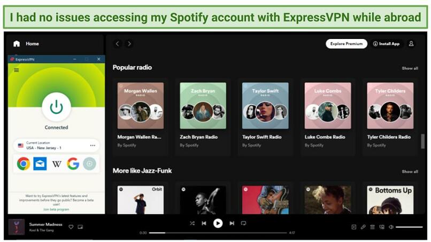Click the Tyler Childers Radio title
Image resolution: width=431 pixels, height=242 pixels.
tap(389, 137)
